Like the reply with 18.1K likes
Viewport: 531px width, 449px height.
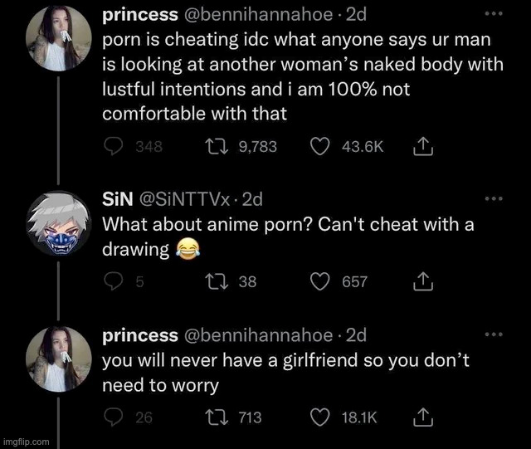pyautogui.click(x=320, y=417)
